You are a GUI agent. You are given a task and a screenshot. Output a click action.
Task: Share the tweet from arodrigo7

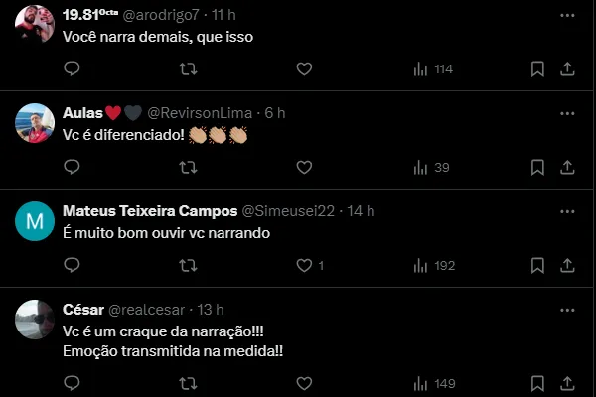coord(567,68)
